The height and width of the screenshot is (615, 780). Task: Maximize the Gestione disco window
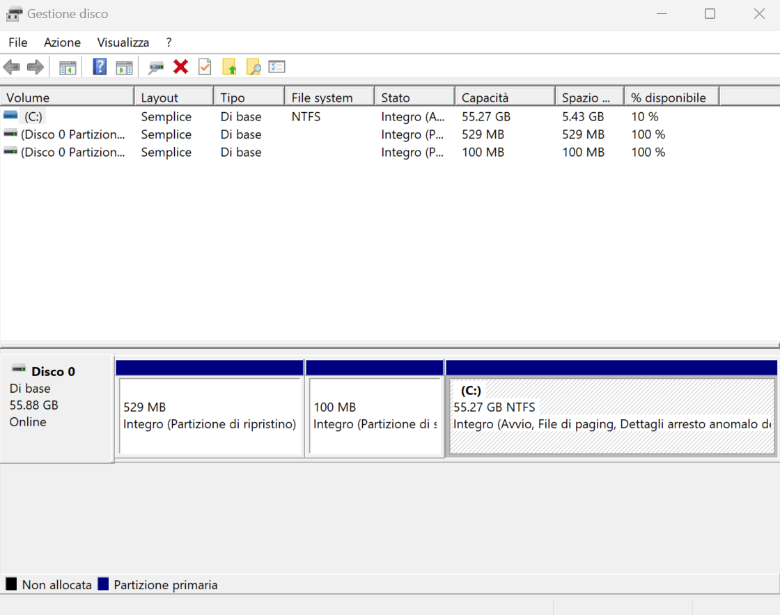[x=710, y=14]
